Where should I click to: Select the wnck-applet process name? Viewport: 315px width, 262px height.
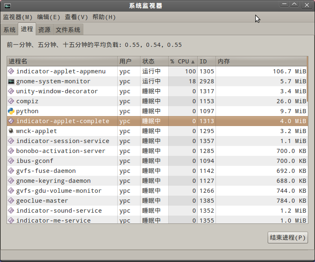click(x=36, y=131)
